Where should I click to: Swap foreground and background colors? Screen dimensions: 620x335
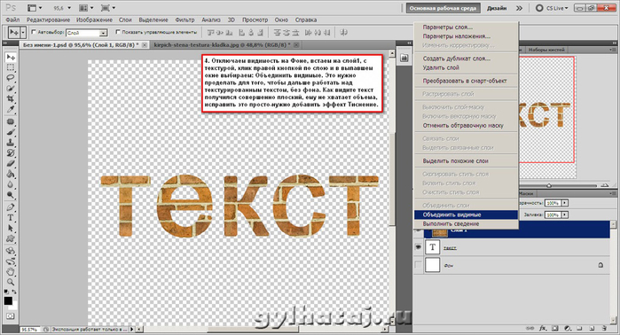coord(14,292)
